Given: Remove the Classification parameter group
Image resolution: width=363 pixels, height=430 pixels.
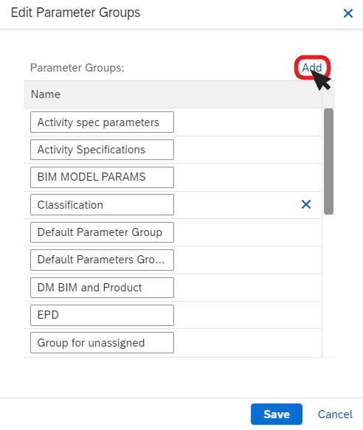Looking at the screenshot, I should [x=306, y=204].
